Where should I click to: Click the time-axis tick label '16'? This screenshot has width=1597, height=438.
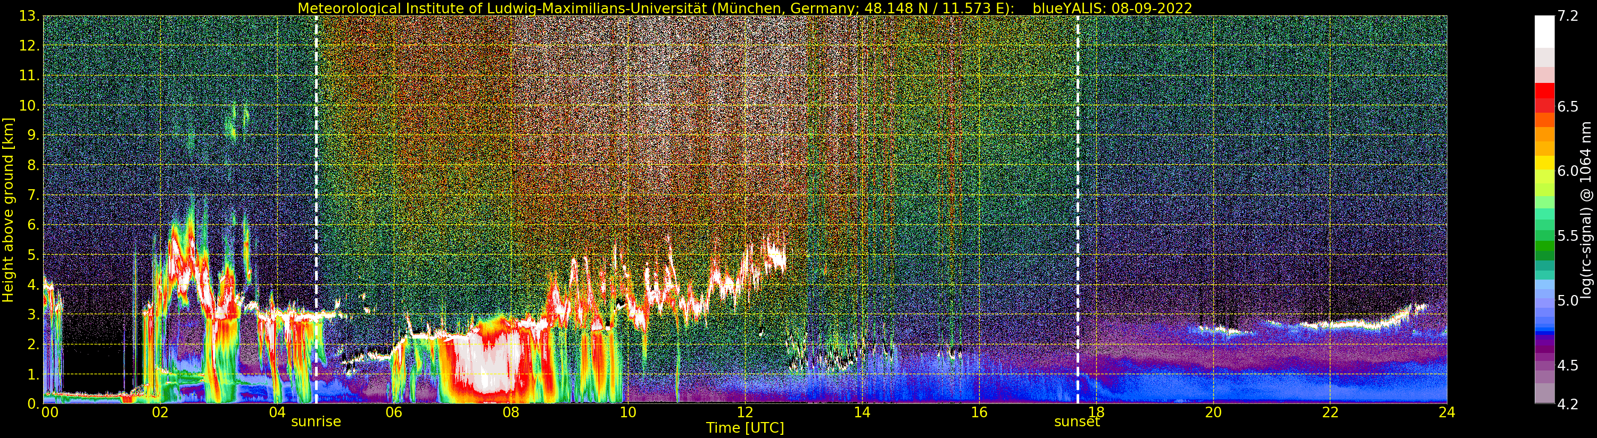point(979,412)
